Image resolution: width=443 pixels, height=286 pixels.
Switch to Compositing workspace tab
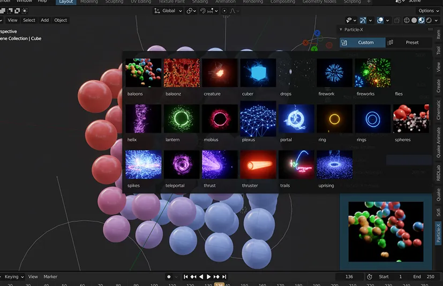[283, 2]
